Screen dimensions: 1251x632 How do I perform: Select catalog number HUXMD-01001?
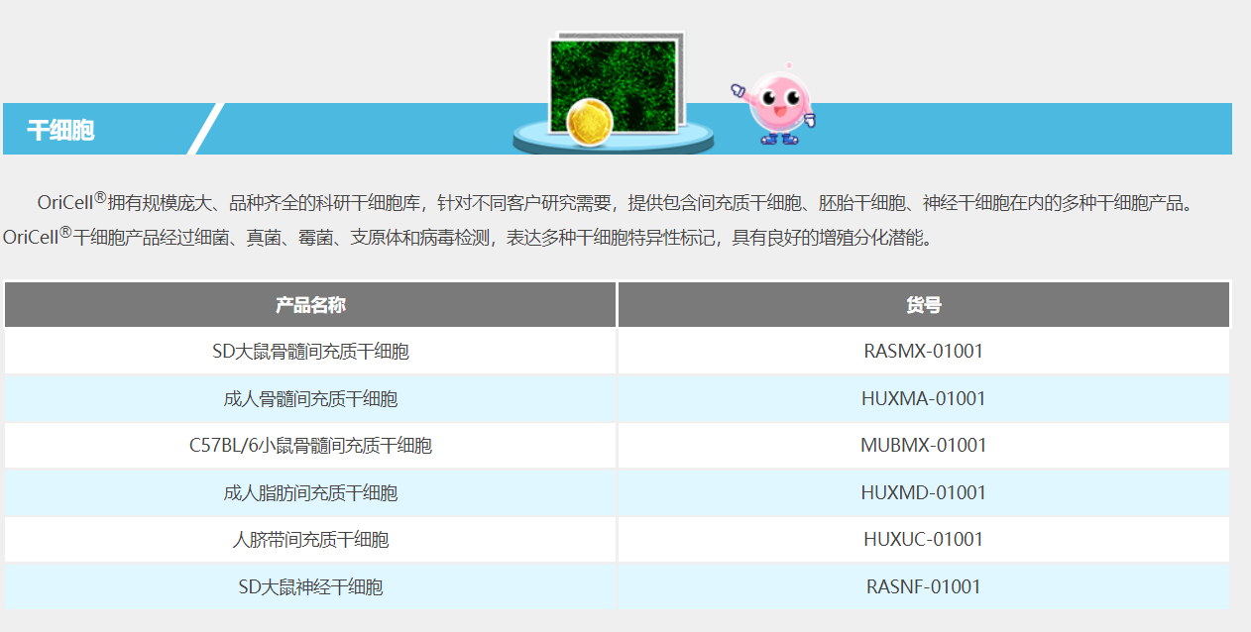click(923, 493)
